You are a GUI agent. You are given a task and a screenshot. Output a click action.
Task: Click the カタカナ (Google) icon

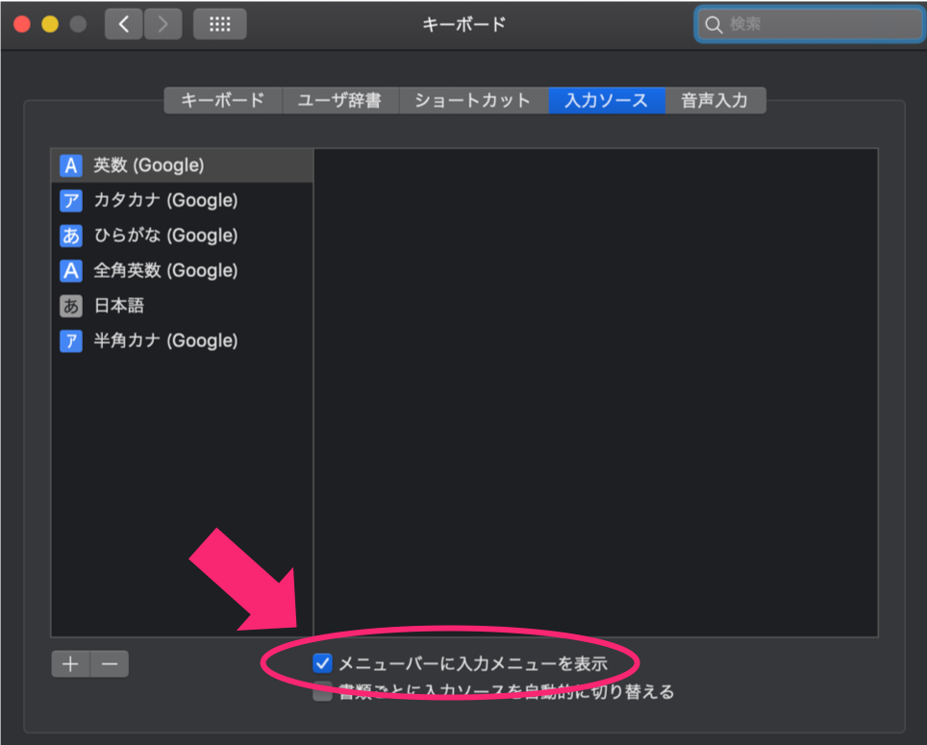coord(70,200)
